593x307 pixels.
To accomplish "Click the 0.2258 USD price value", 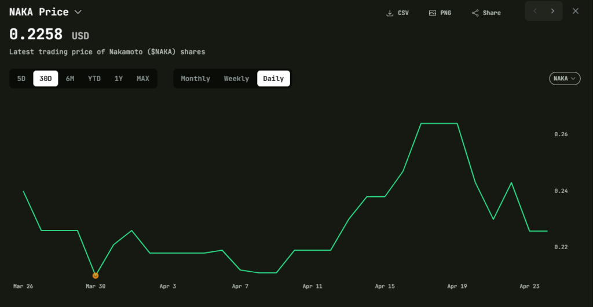I will pyautogui.click(x=49, y=35).
